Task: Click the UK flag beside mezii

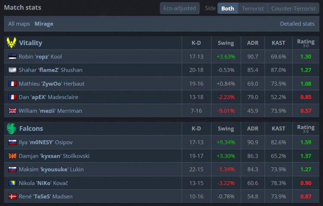Action: point(12,111)
